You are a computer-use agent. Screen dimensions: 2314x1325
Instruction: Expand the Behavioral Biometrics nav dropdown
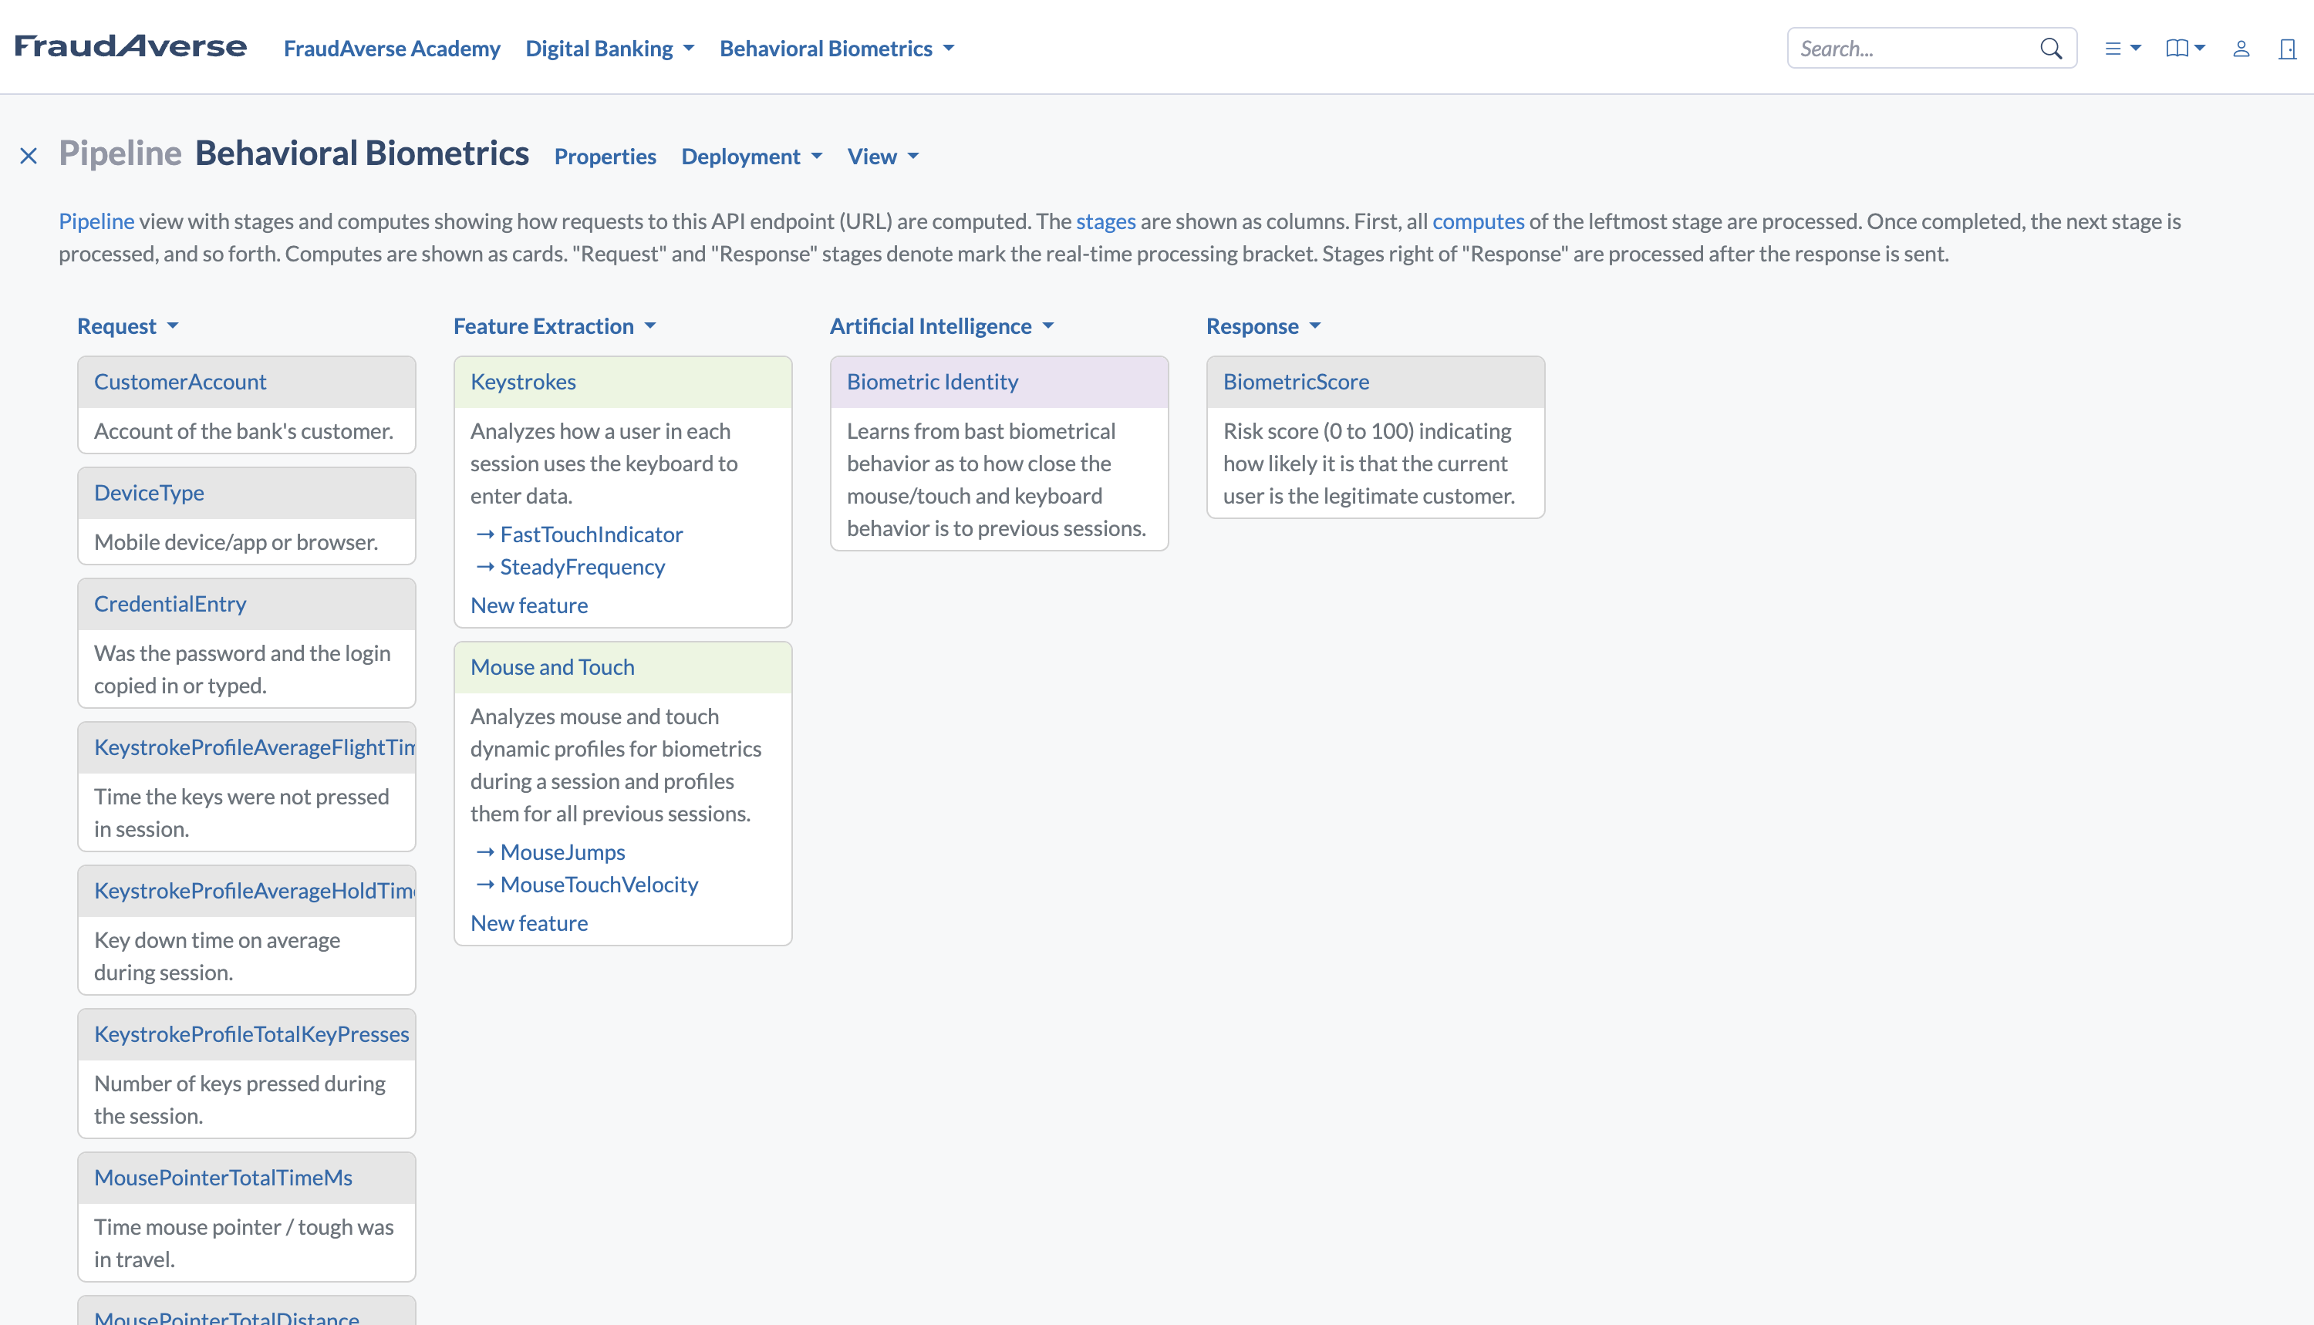[837, 49]
